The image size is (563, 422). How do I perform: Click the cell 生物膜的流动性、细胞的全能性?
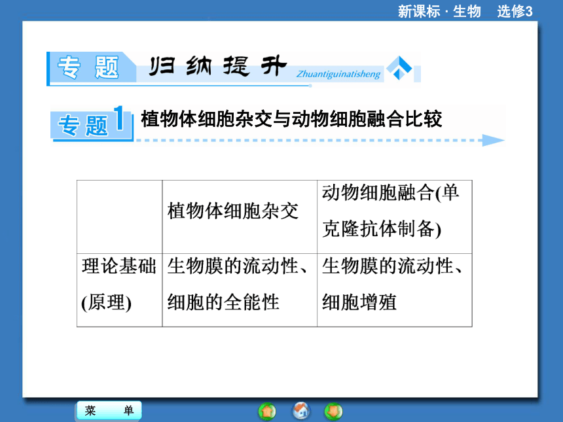[x=240, y=290]
